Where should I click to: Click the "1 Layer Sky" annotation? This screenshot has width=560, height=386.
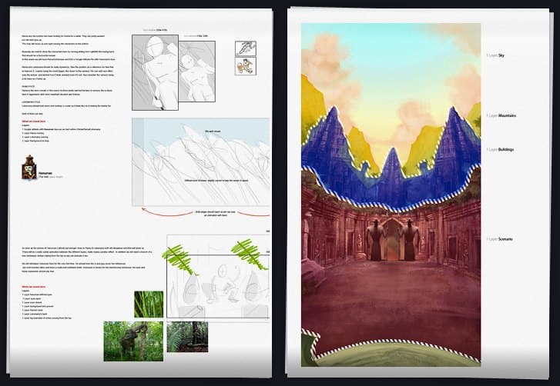tap(496, 55)
